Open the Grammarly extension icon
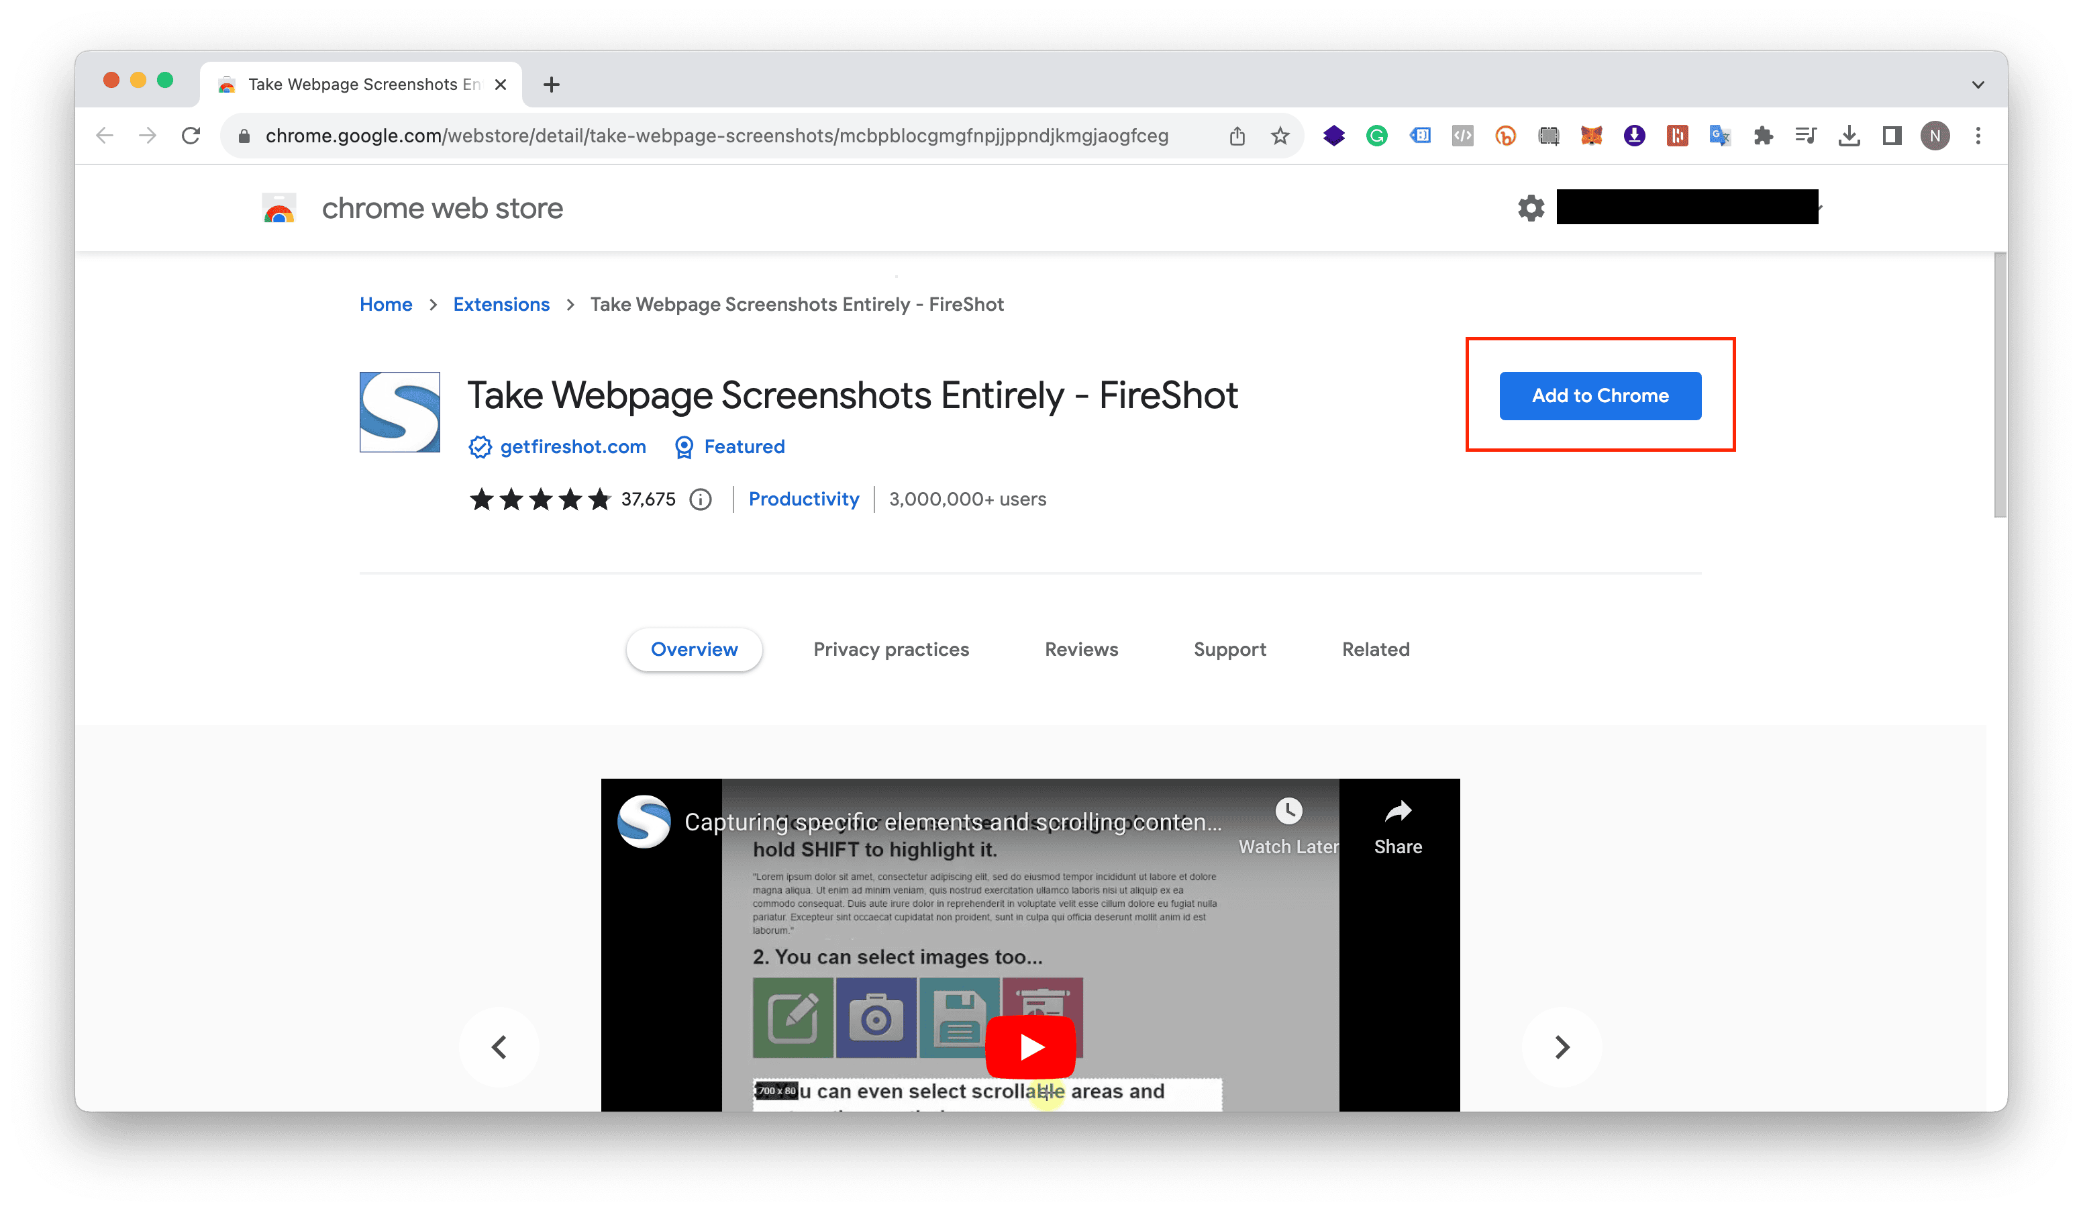2083x1211 pixels. click(x=1376, y=136)
